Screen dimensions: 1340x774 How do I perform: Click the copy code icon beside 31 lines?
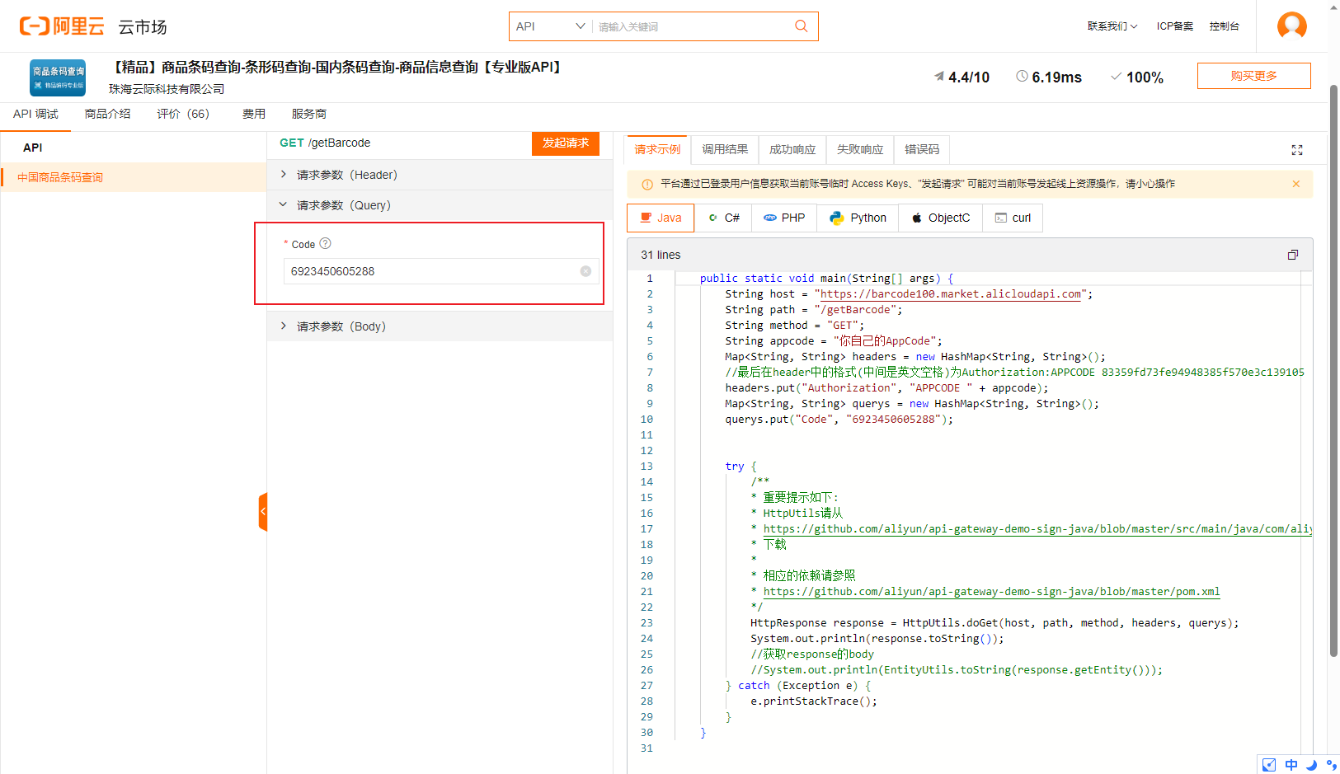pyautogui.click(x=1293, y=255)
